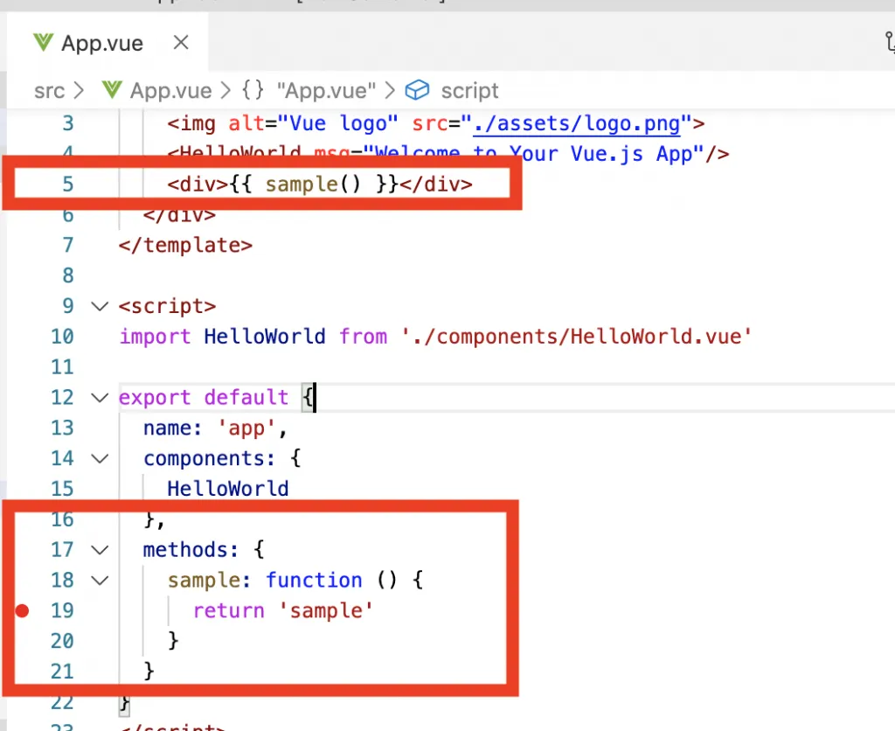Close the App.vue tab
The width and height of the screenshot is (895, 731).
[x=181, y=42]
